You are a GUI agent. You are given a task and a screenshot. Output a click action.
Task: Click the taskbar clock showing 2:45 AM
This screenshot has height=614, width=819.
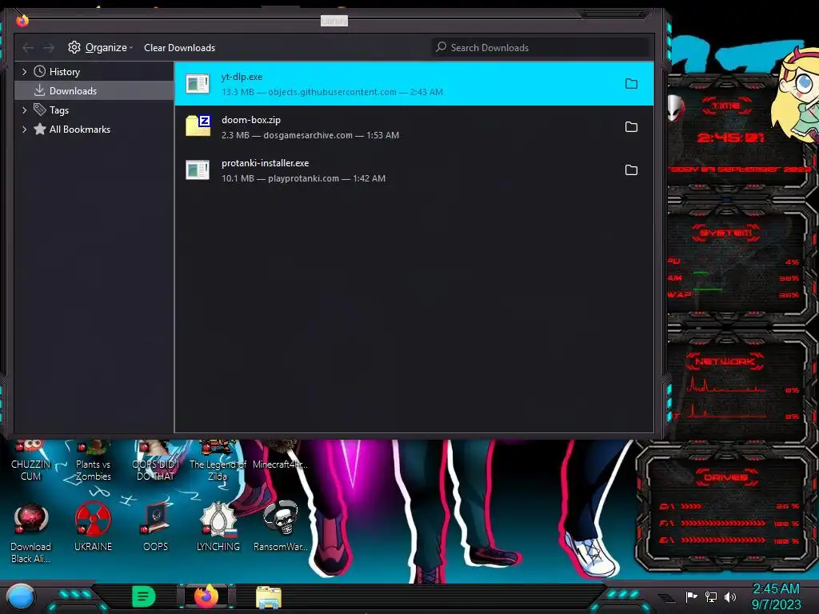click(776, 596)
